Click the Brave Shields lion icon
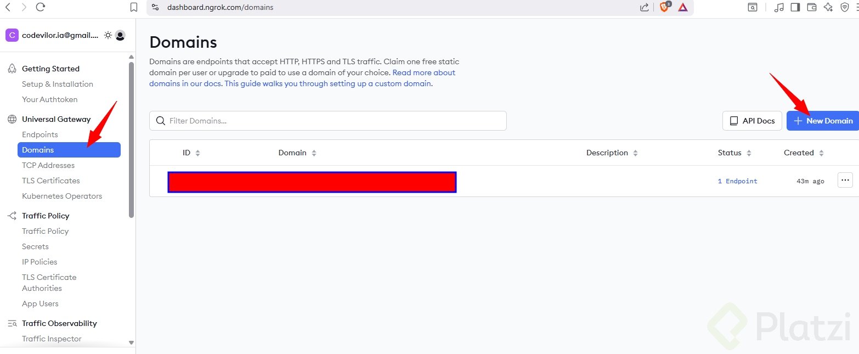 pyautogui.click(x=664, y=7)
